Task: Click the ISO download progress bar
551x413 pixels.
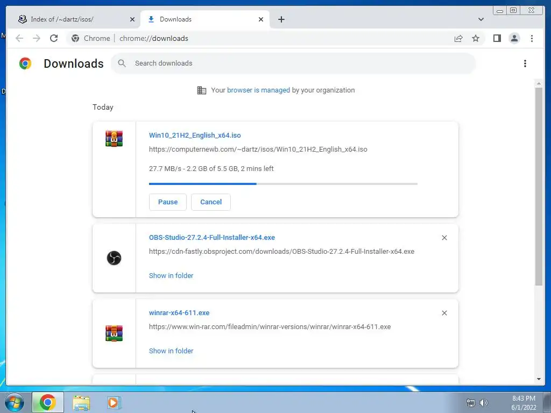Action: pos(283,184)
